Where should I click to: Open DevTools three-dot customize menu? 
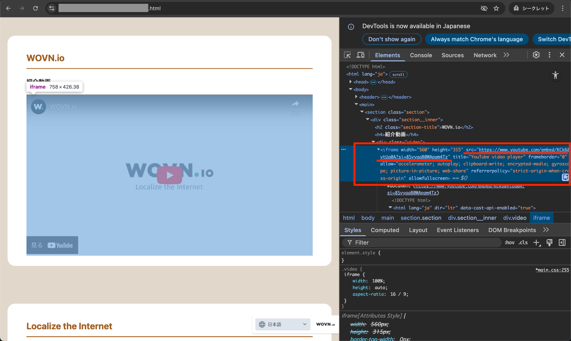pos(549,55)
